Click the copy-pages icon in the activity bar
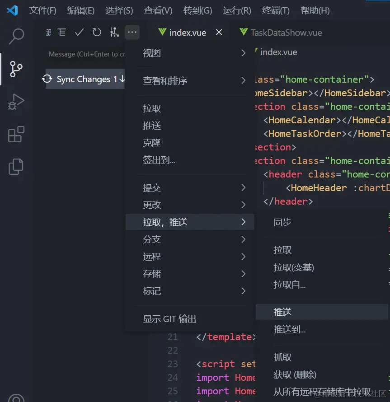The height and width of the screenshot is (402, 390). (16, 166)
